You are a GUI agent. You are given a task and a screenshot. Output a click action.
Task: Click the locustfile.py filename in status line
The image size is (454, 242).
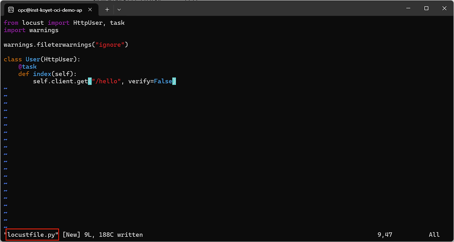[32, 235]
